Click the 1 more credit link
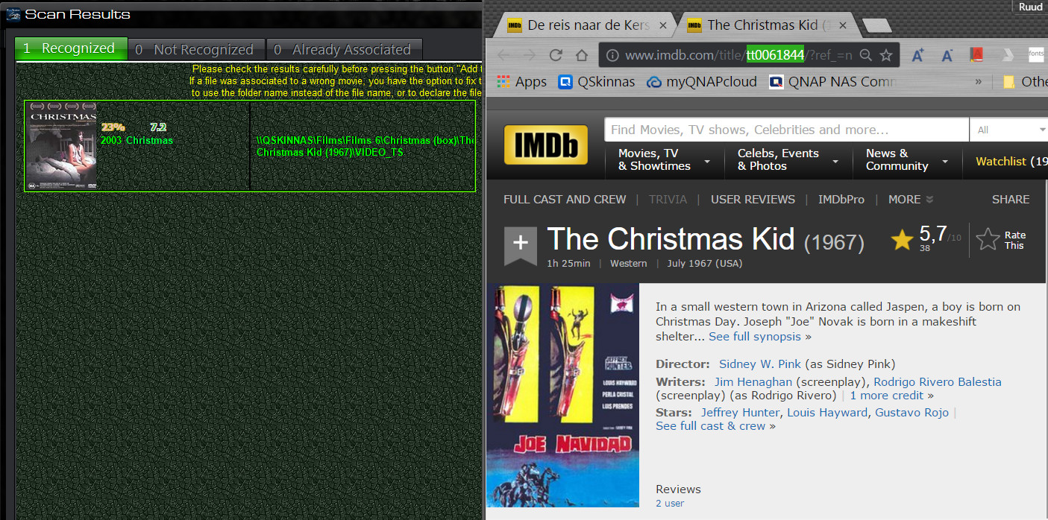The image size is (1048, 520). click(x=887, y=395)
